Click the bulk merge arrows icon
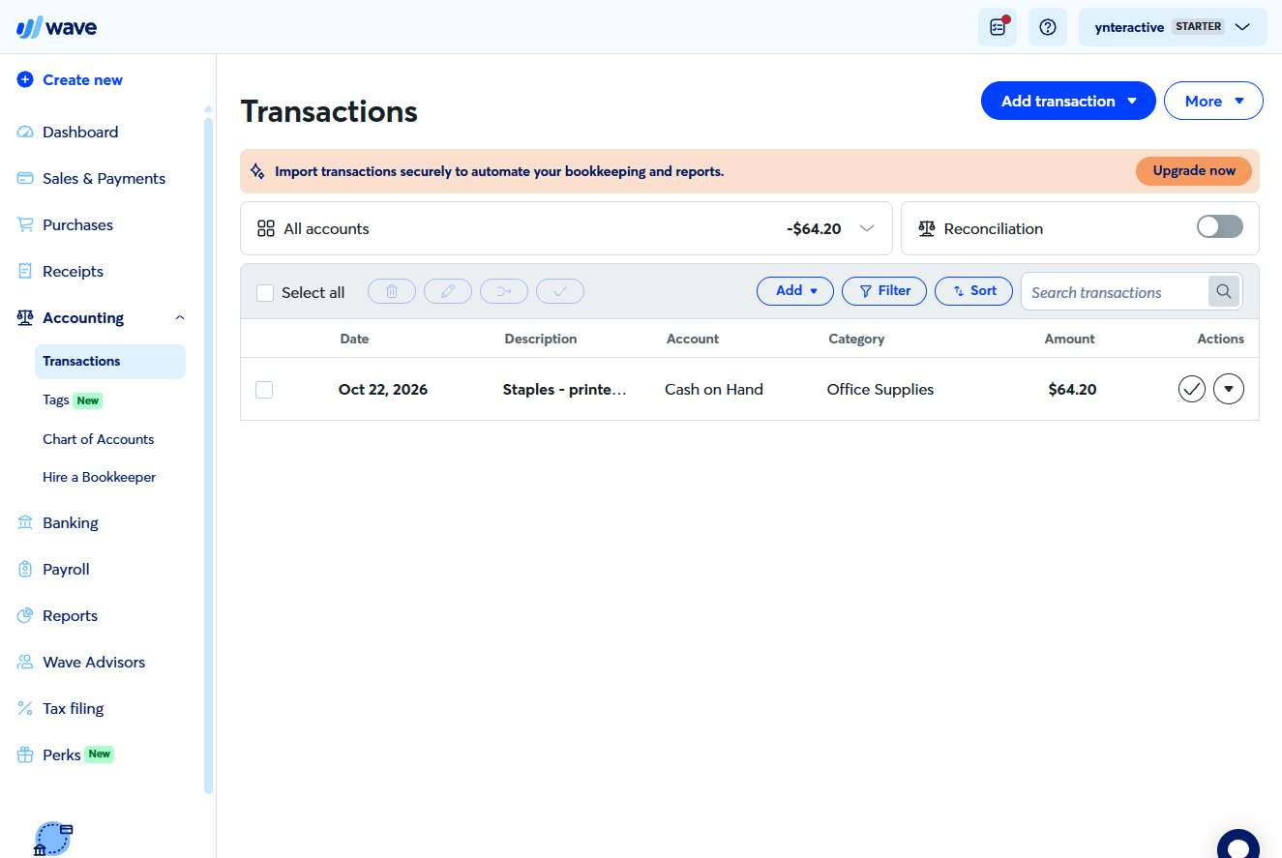Viewport: 1282px width, 858px height. [504, 291]
